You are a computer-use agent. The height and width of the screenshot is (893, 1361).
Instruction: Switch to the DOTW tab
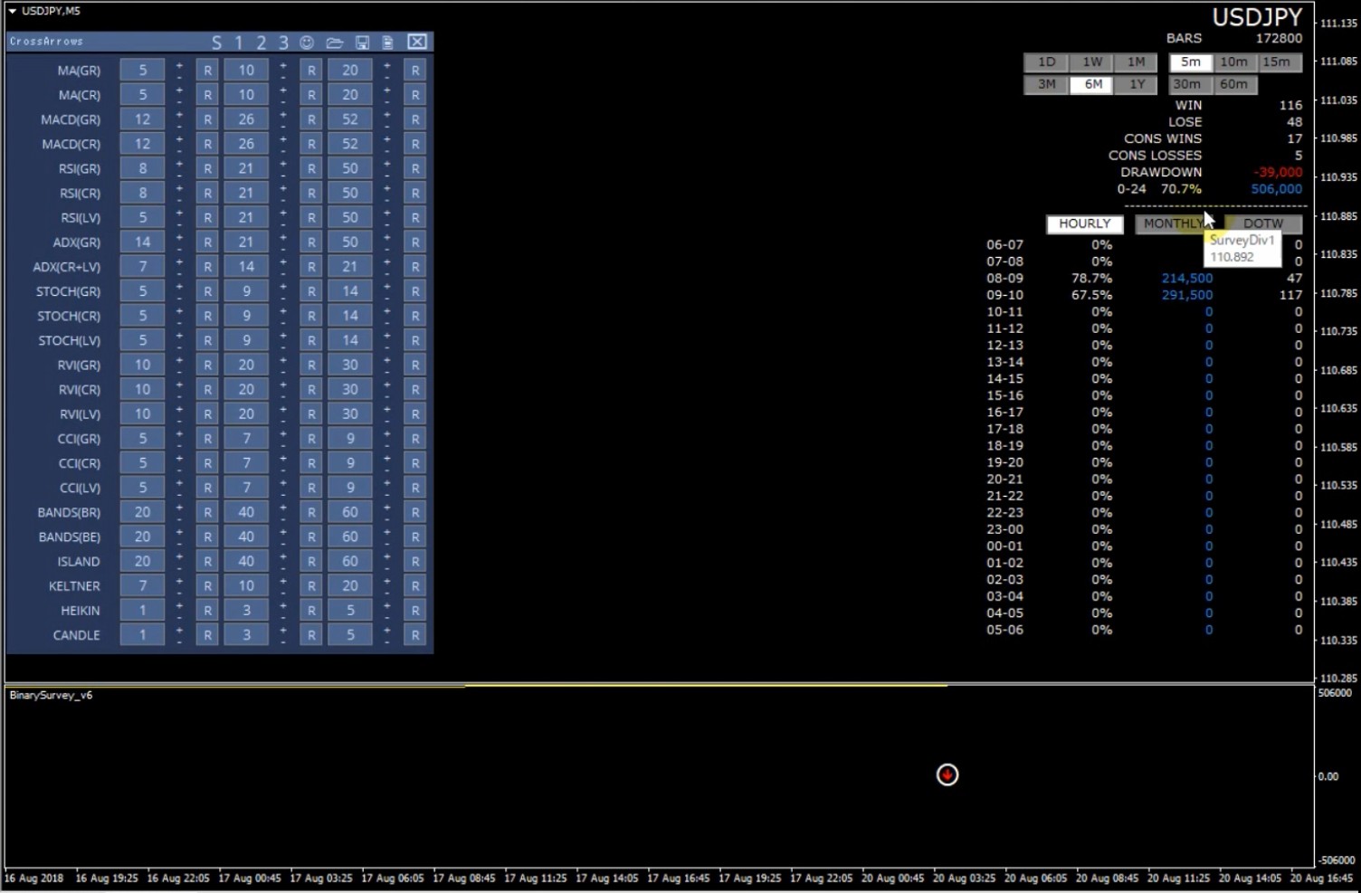pos(1263,223)
